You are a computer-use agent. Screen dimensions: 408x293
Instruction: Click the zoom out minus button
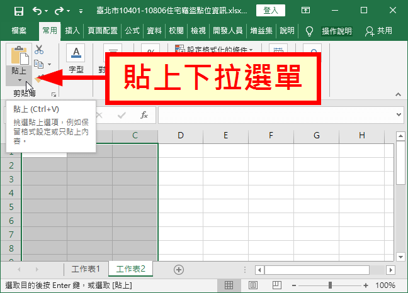point(294,285)
